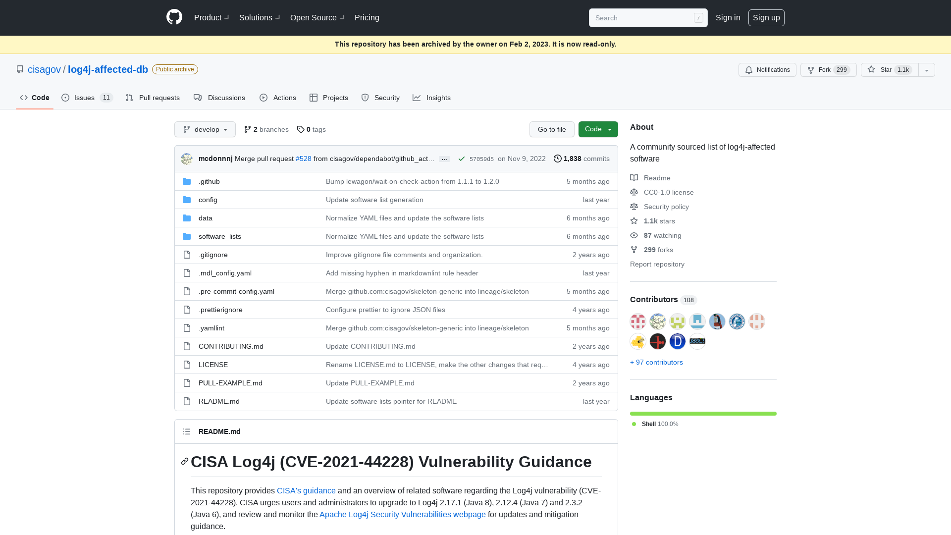The width and height of the screenshot is (951, 535).
Task: Click the fork icon beside 299 forks
Action: (x=634, y=250)
